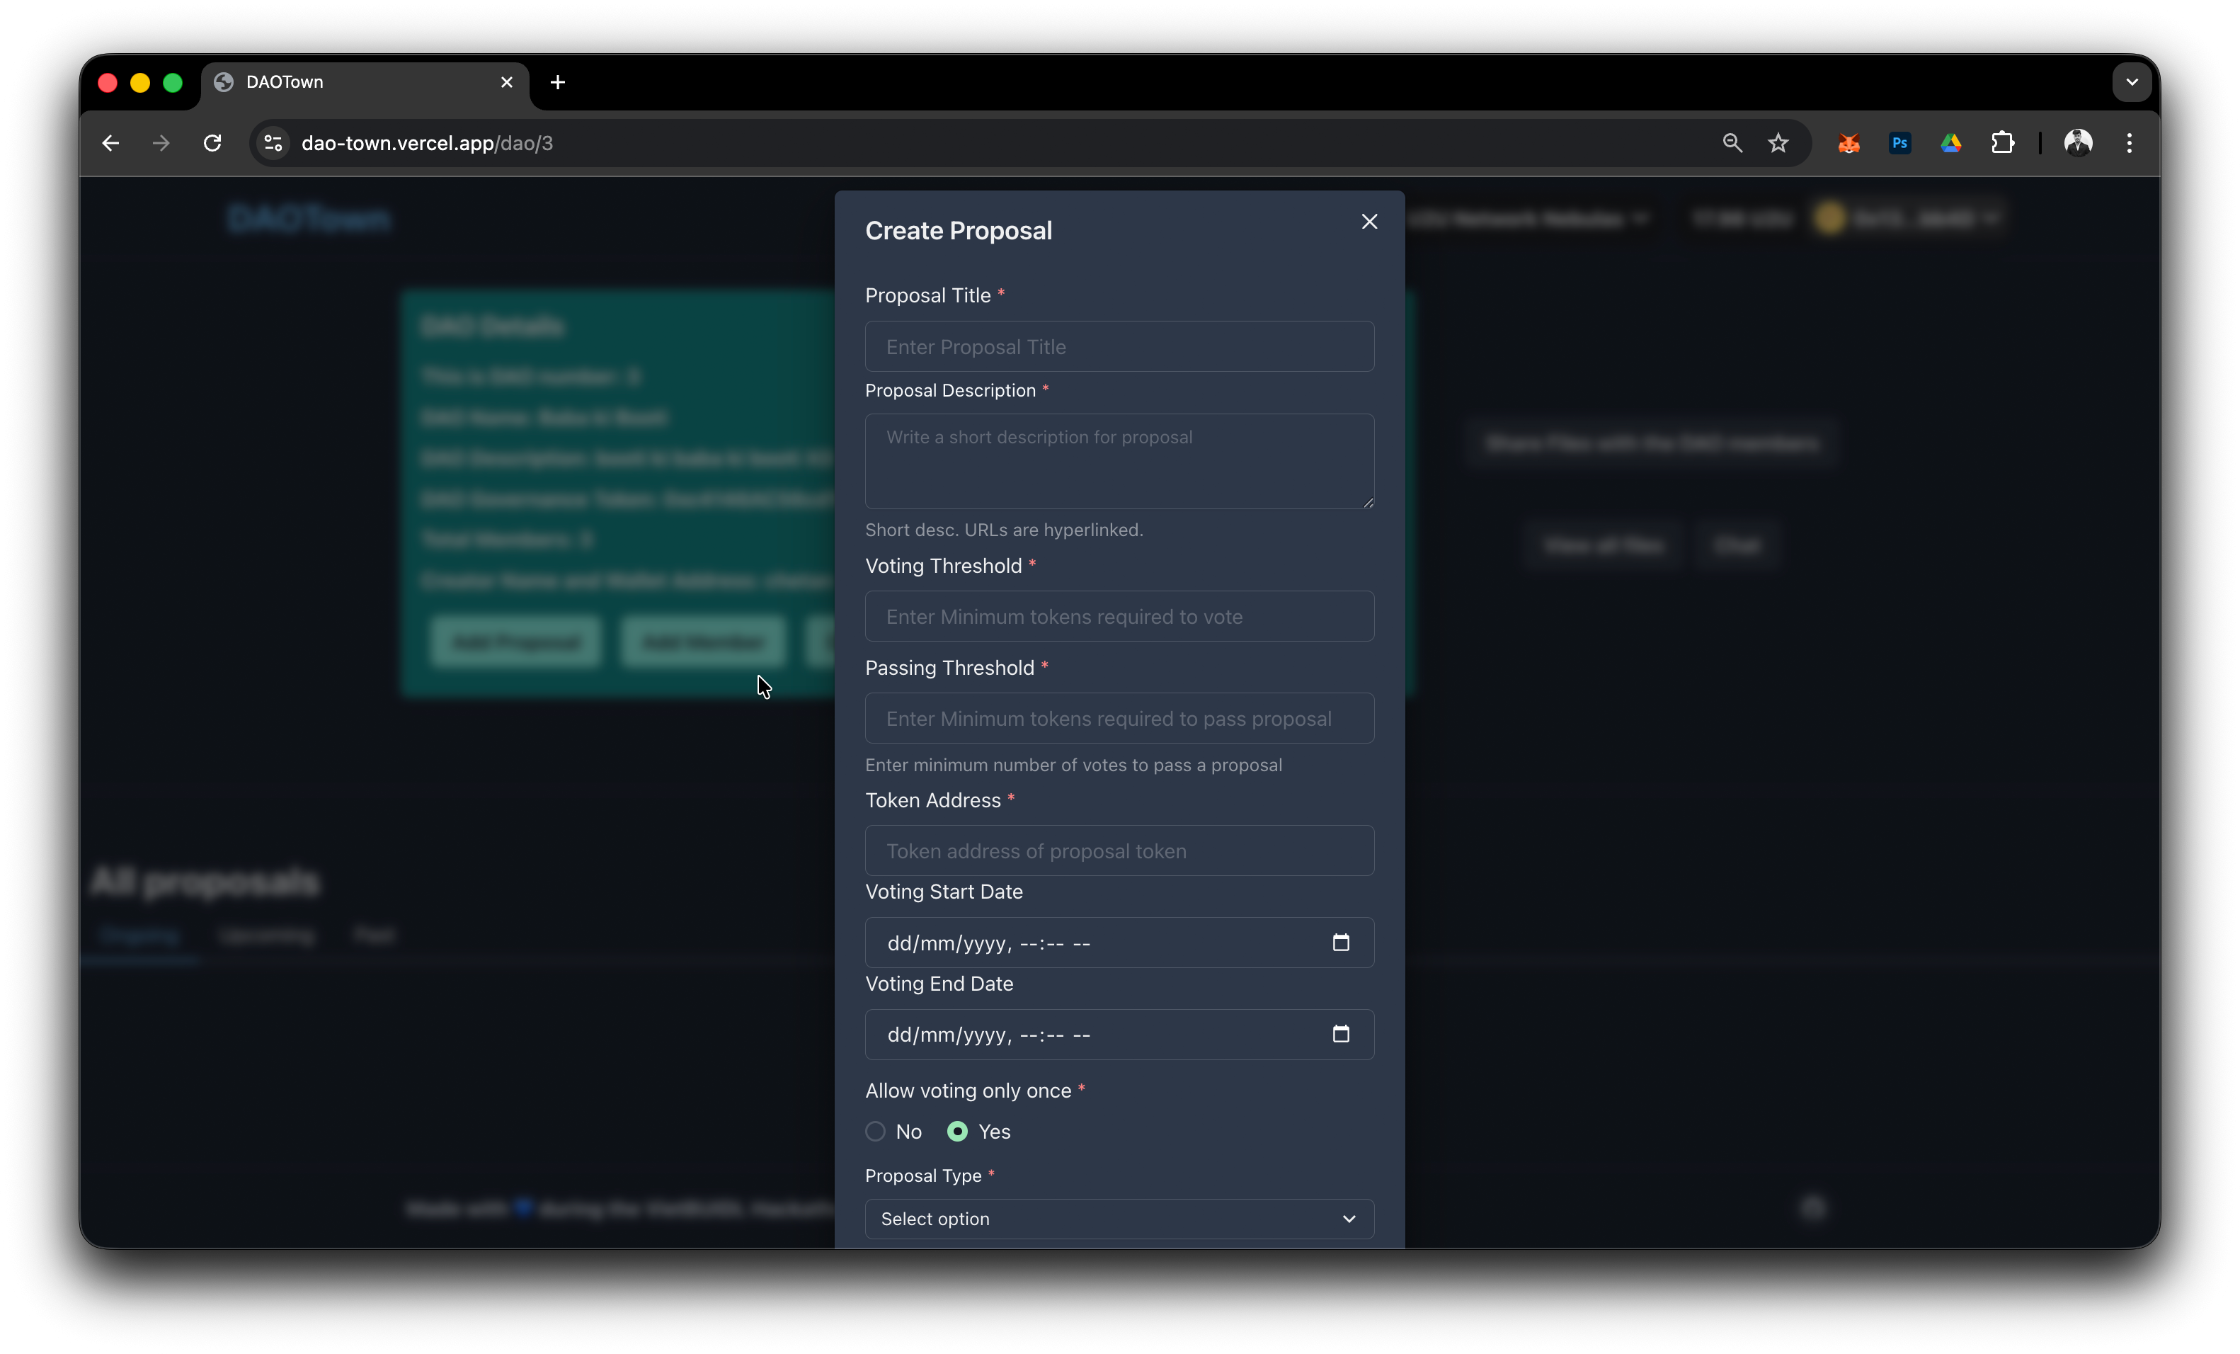Focus the Voting Threshold input
Screen dimensions: 2240x1354
coord(1119,617)
